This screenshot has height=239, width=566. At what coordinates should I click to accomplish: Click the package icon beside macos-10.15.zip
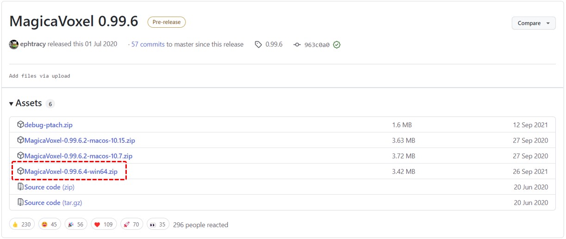pos(20,140)
